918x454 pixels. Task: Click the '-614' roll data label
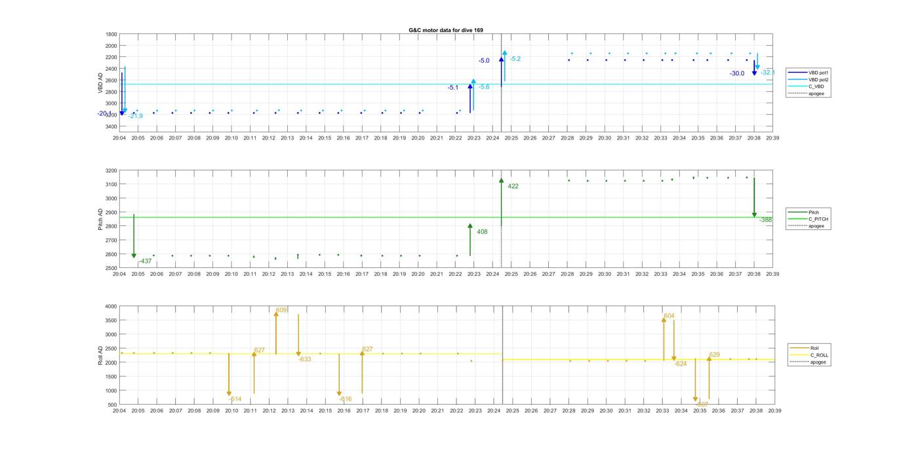(235, 399)
